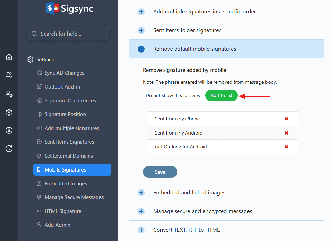This screenshot has height=241, width=331.
Task: Open Signature Occurrences in sidebar
Action: [x=70, y=101]
